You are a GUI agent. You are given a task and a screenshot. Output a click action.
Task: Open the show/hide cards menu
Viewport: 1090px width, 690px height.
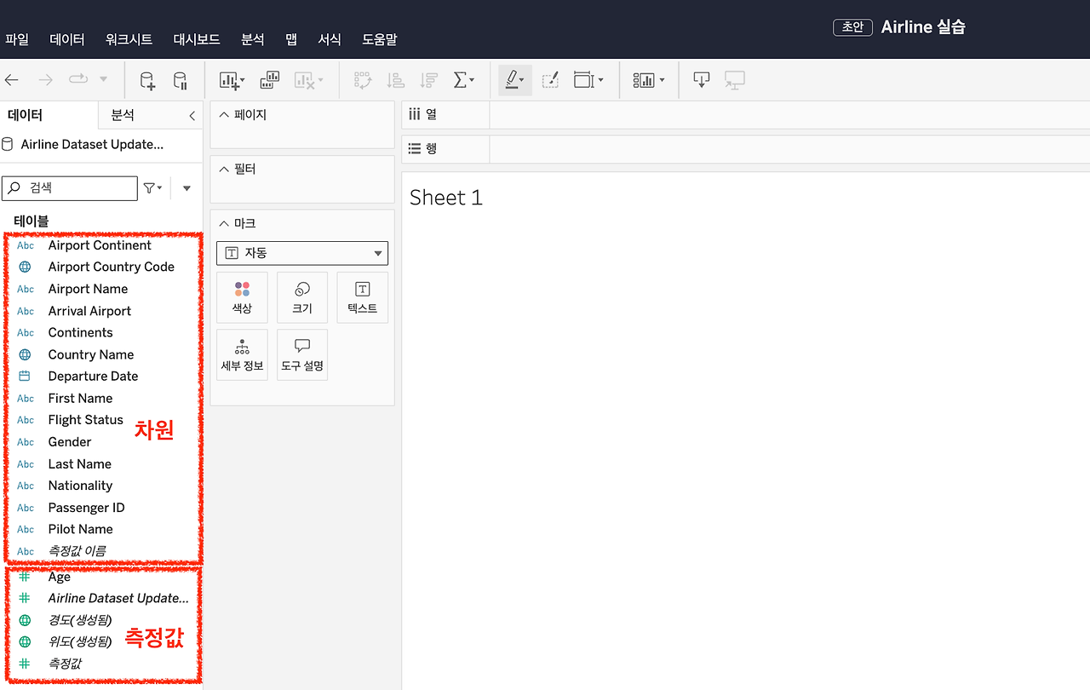click(649, 80)
